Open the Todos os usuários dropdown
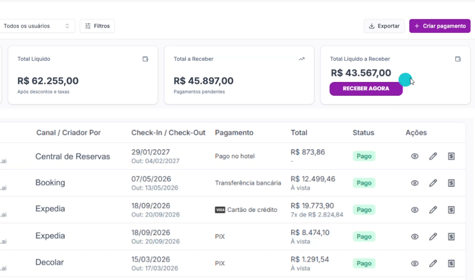This screenshot has height=280, width=475. point(36,26)
